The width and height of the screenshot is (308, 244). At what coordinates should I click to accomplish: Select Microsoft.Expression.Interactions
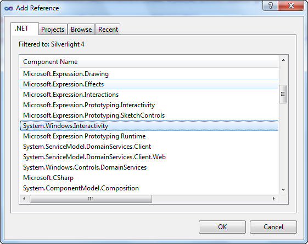click(x=149, y=95)
